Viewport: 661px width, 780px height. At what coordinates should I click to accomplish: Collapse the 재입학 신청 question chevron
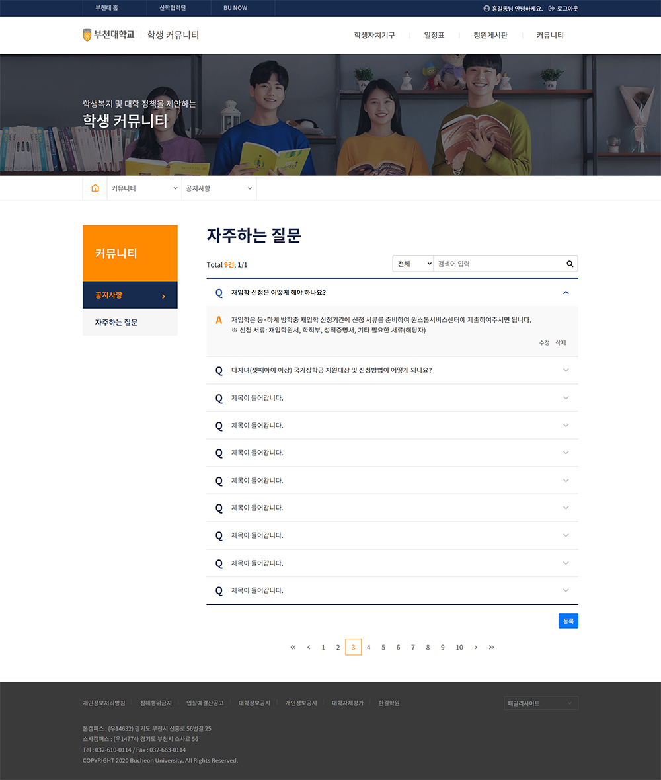(x=566, y=292)
